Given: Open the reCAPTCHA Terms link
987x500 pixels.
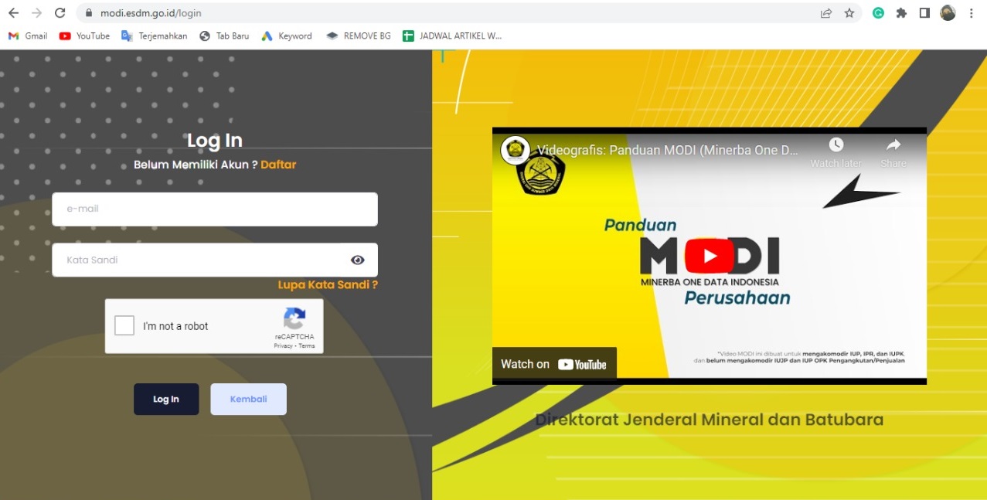Looking at the screenshot, I should coord(307,345).
